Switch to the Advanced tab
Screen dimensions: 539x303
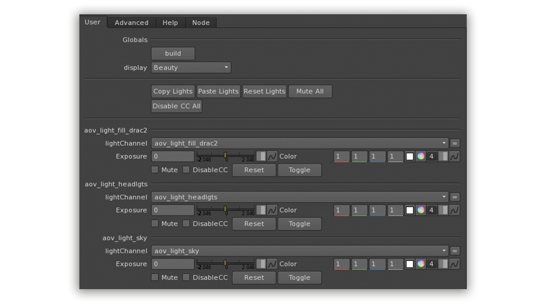(131, 23)
